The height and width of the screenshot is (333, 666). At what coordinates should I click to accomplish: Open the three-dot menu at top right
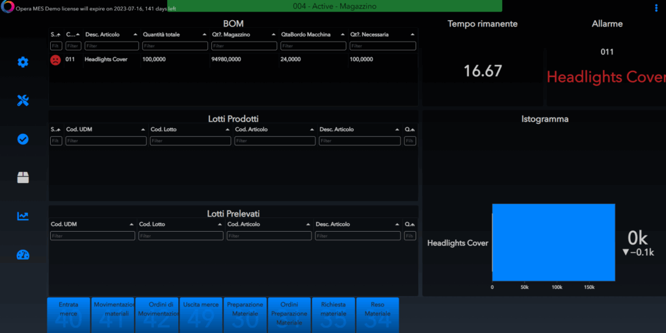(656, 8)
